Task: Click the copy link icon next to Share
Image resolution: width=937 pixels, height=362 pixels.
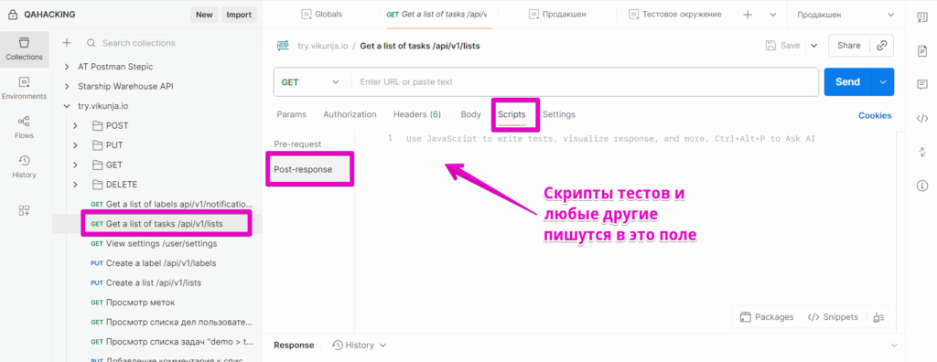Action: click(881, 46)
